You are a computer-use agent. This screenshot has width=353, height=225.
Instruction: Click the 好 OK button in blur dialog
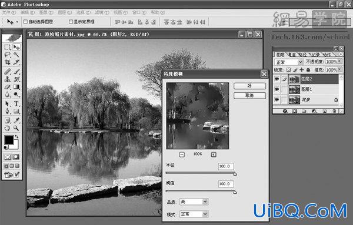249,86
